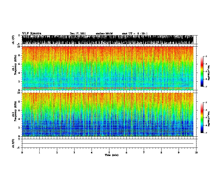221x171 pixels.
Task: Click the "2" frequency tick of ch.1 spectrogram
Action: 19,81
